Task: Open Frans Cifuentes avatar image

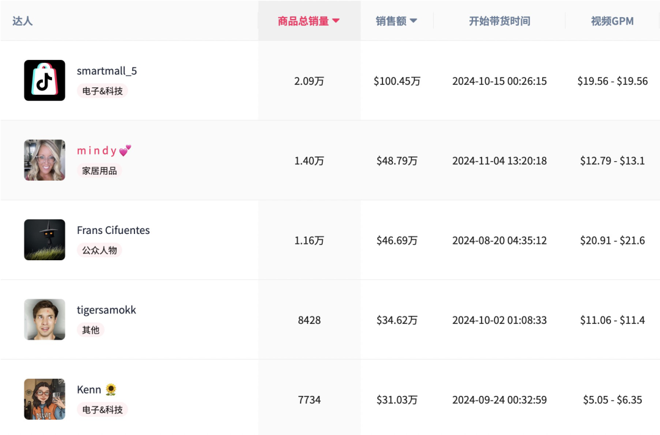Action: 45,239
